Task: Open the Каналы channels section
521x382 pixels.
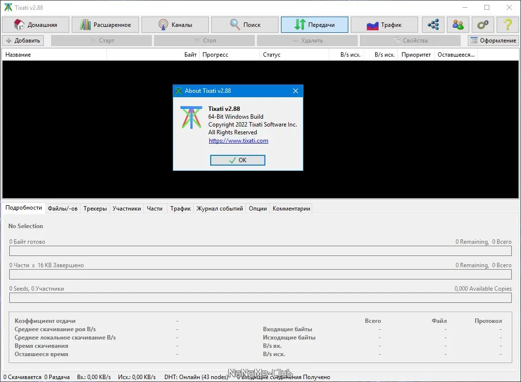Action: click(175, 24)
